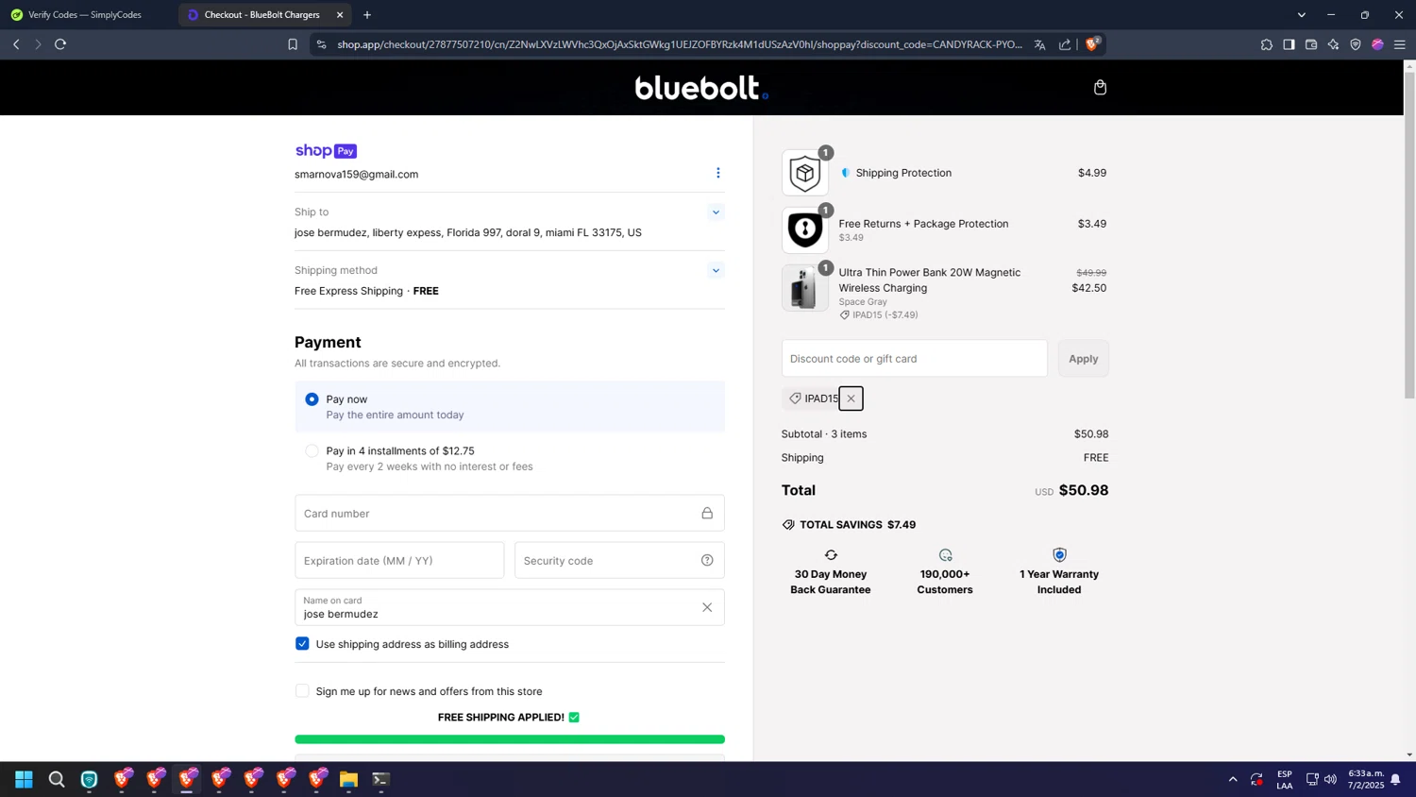Click the bluebolt logo in header

701,88
